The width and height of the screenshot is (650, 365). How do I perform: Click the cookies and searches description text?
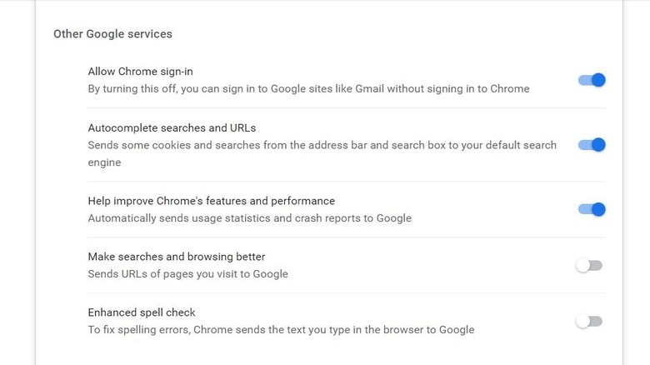point(322,145)
